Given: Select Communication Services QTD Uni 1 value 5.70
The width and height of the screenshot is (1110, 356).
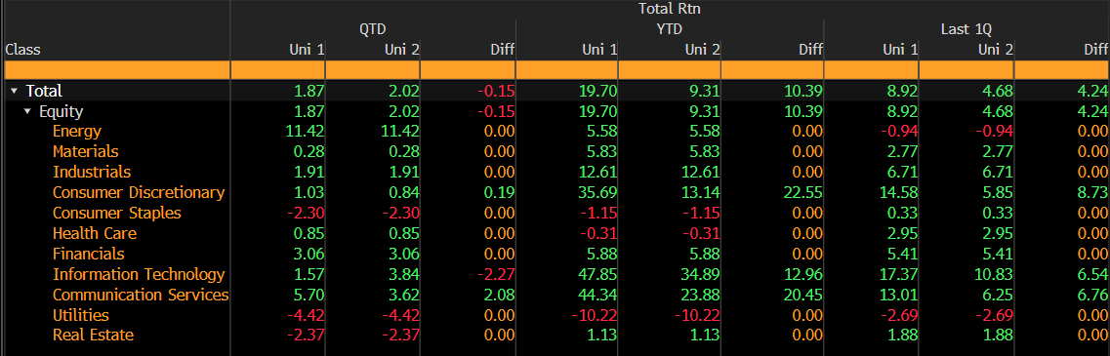Looking at the screenshot, I should (310, 296).
